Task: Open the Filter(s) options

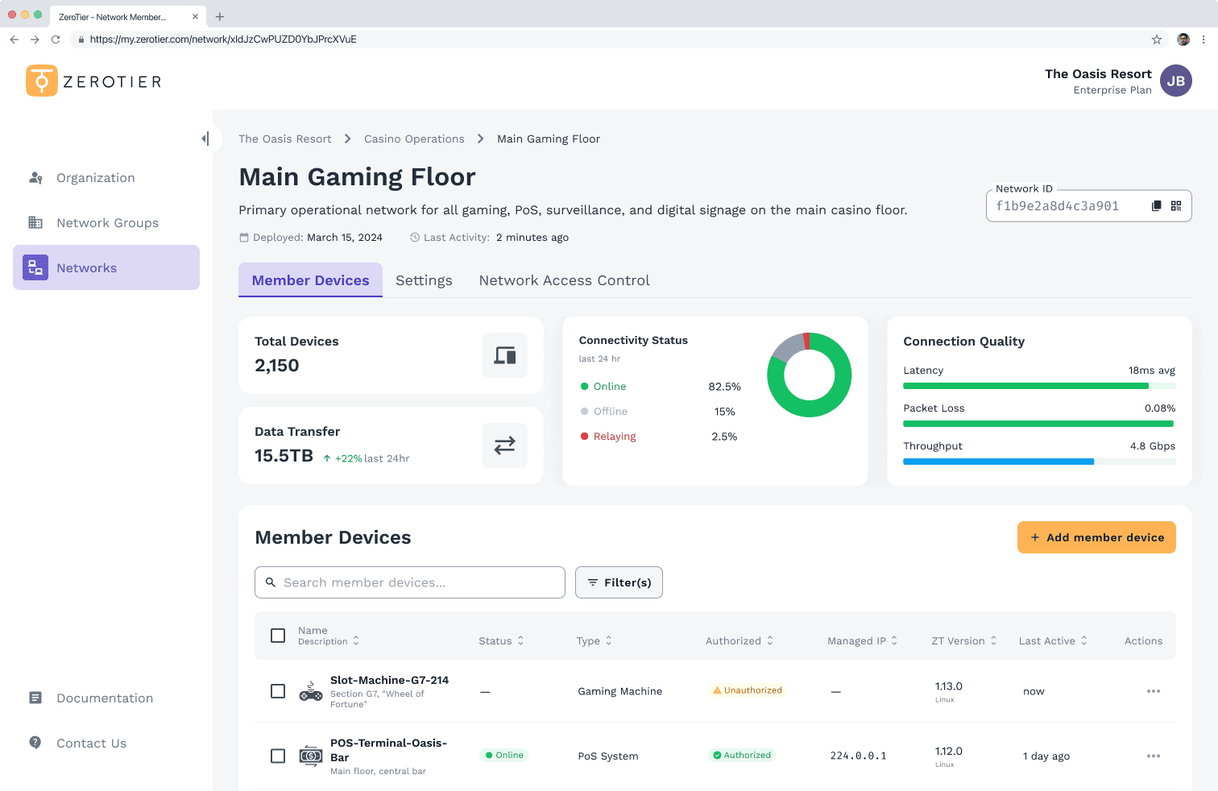Action: tap(619, 582)
